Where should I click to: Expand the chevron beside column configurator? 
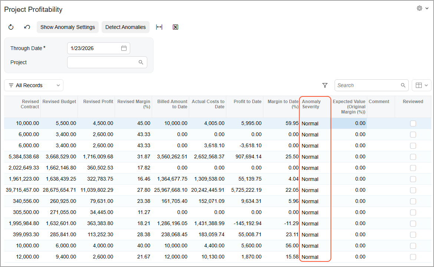click(x=427, y=85)
